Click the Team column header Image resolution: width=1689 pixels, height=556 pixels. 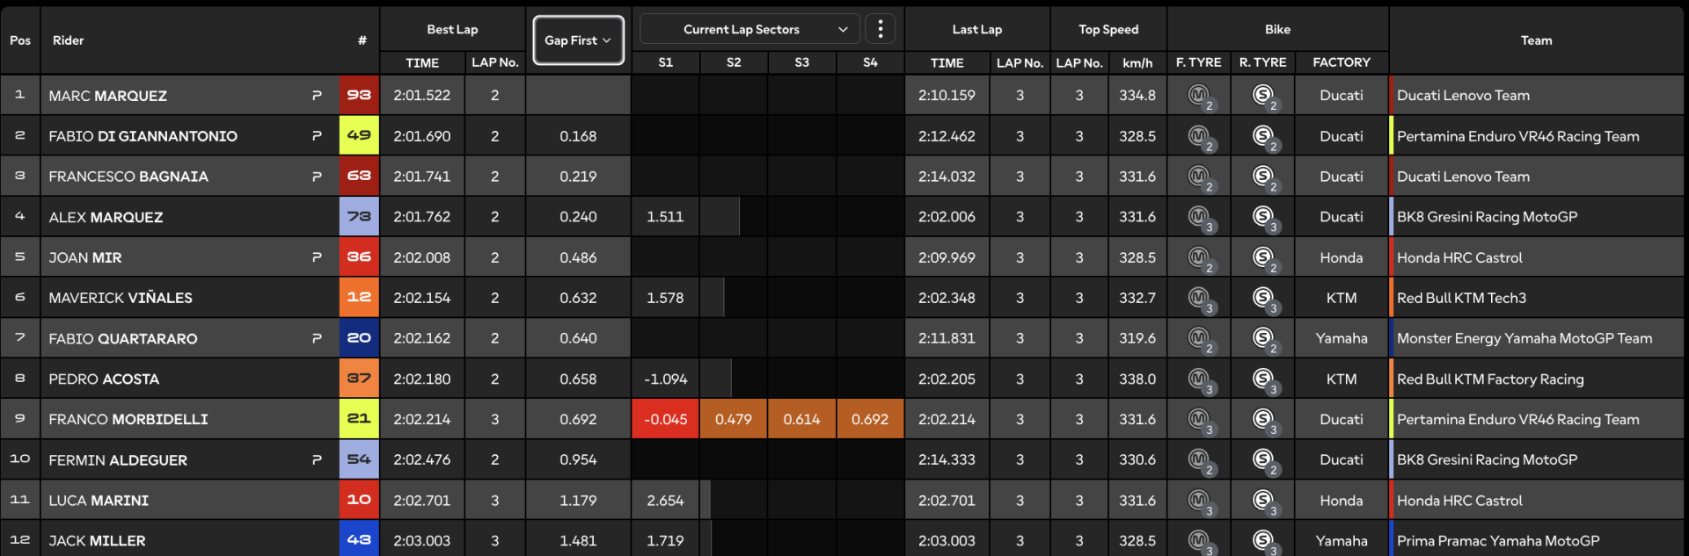(1536, 40)
